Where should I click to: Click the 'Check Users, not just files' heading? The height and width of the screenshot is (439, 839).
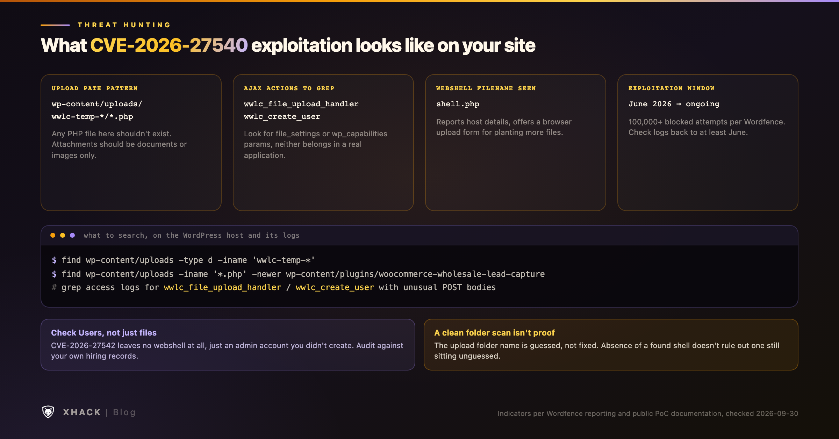(x=104, y=333)
